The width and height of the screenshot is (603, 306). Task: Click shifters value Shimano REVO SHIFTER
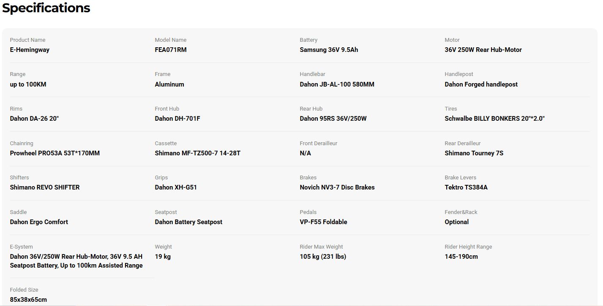[45, 187]
